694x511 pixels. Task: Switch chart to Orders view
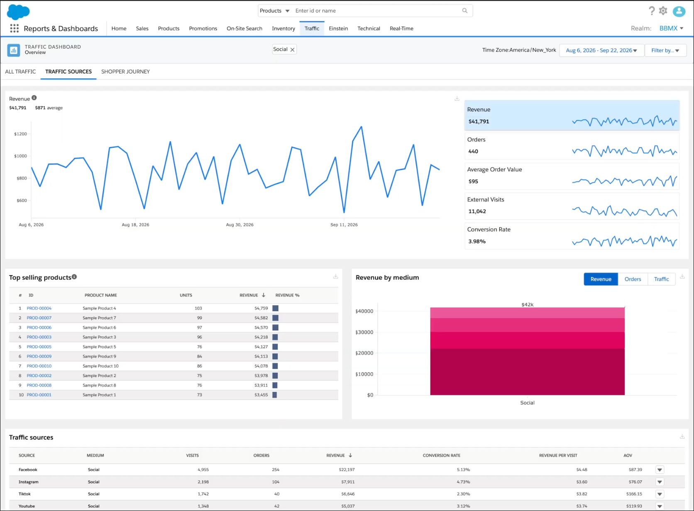(633, 279)
